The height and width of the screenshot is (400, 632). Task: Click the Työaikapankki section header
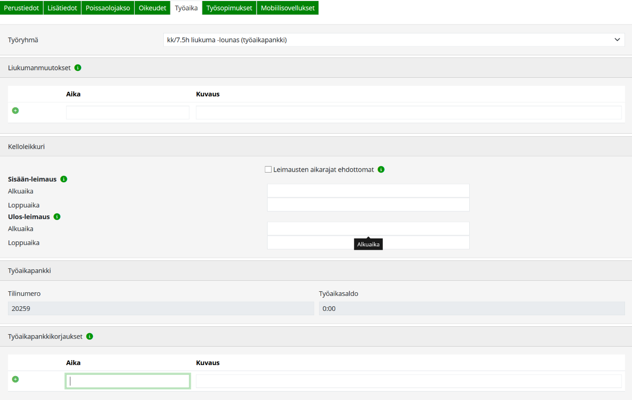(316, 271)
